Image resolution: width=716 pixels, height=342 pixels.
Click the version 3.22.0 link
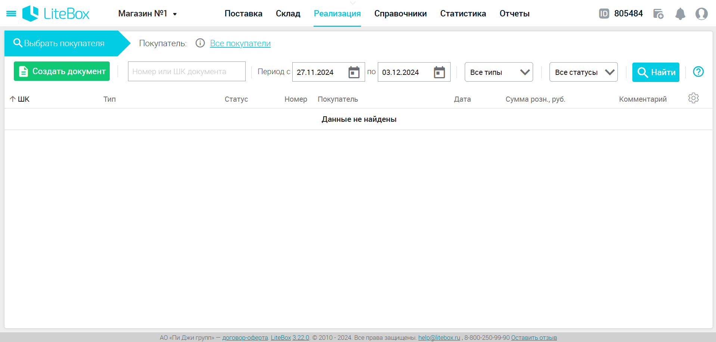click(301, 338)
